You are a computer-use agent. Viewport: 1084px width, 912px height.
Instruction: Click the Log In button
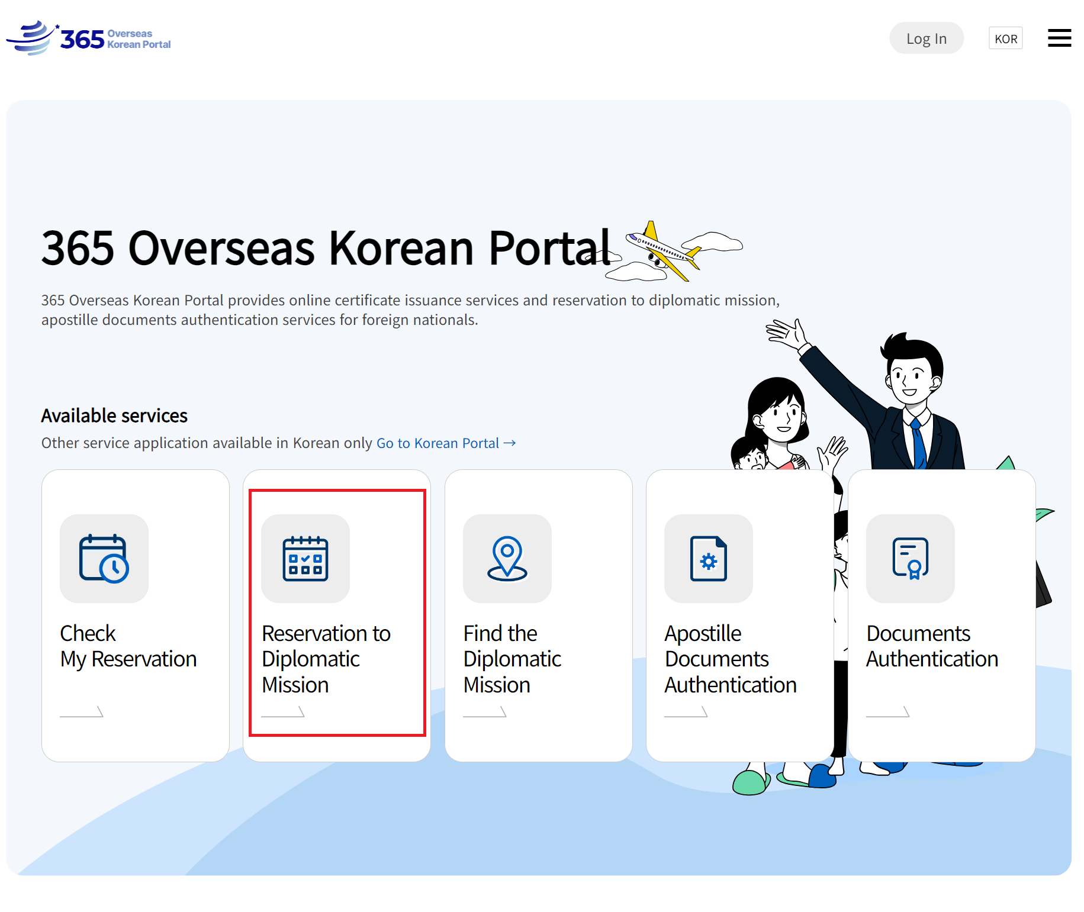(x=926, y=38)
